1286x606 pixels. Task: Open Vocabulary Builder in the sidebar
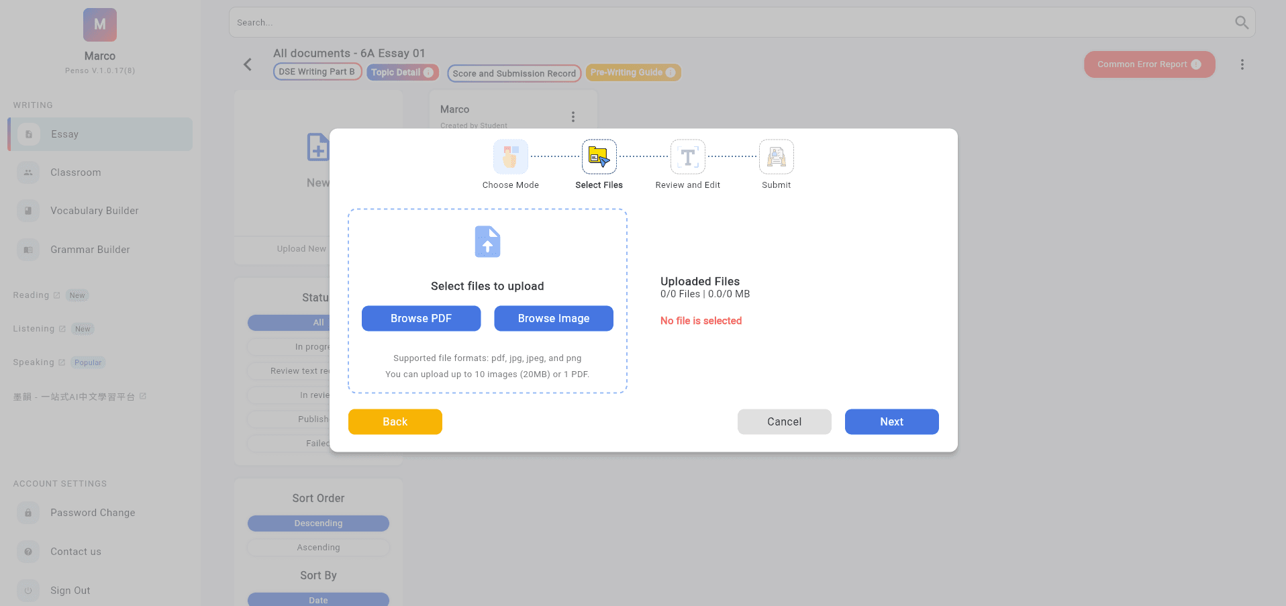pos(94,211)
